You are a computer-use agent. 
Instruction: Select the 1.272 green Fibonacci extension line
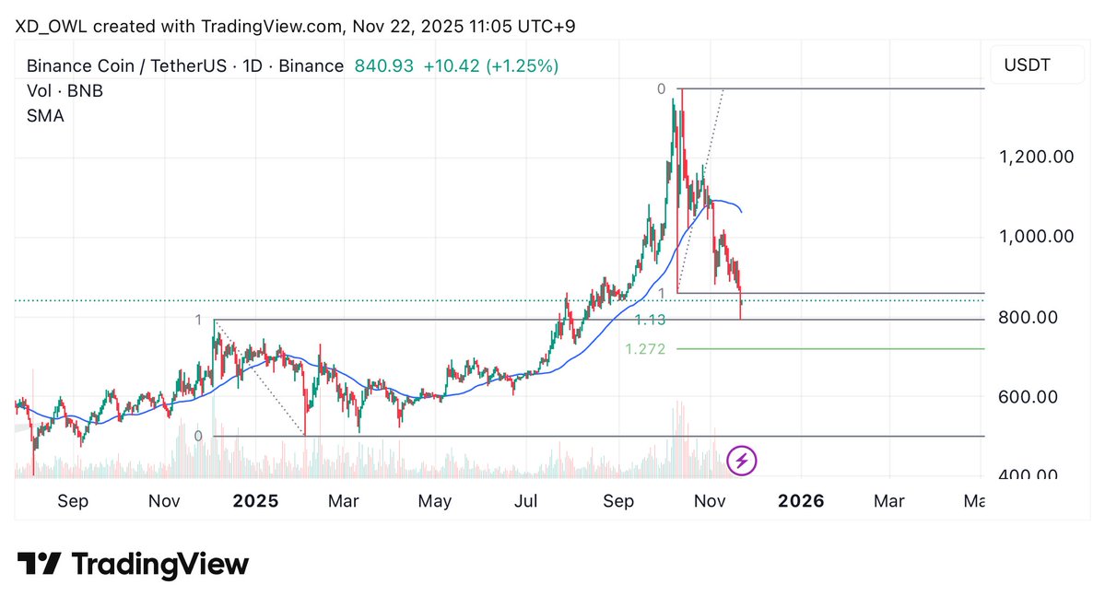[x=829, y=349]
